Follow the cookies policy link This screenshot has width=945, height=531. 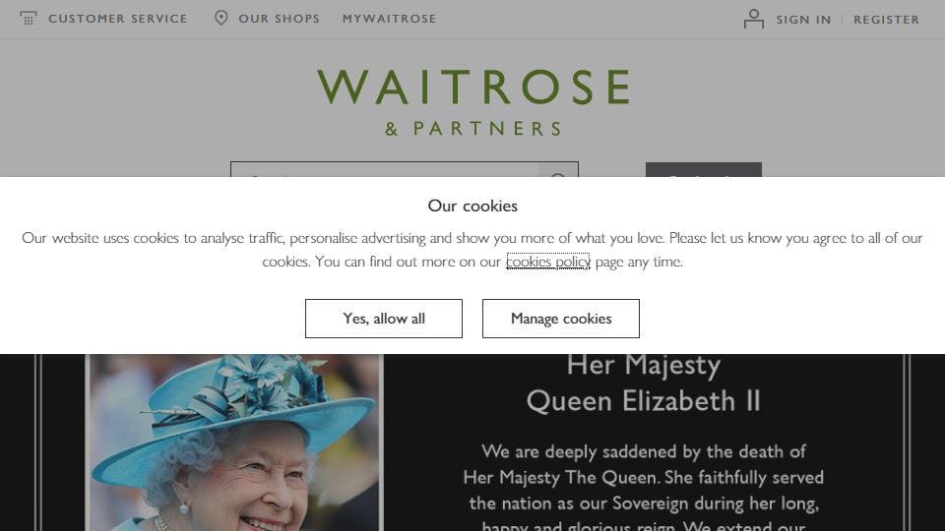(x=548, y=262)
